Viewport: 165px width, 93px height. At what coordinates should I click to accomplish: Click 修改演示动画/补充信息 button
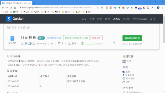(76, 38)
